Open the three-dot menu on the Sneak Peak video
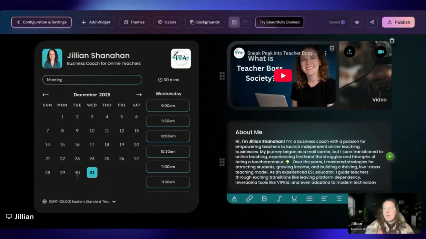This screenshot has width=426, height=239. click(x=325, y=53)
